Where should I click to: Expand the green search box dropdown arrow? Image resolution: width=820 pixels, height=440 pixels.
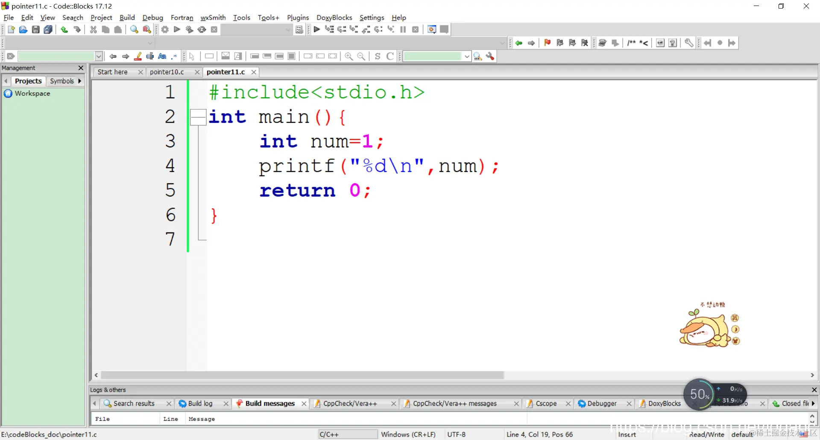(x=467, y=56)
